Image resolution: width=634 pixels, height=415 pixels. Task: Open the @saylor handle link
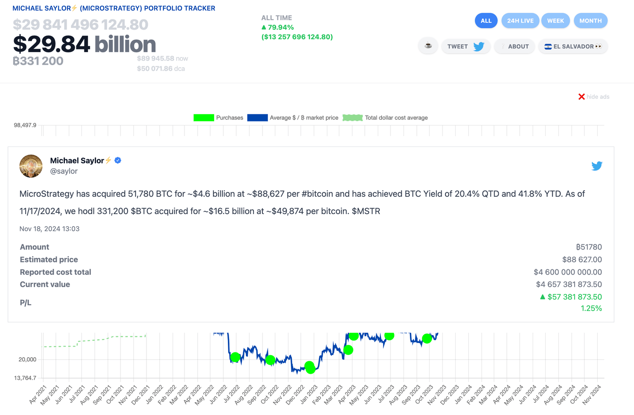(x=64, y=171)
